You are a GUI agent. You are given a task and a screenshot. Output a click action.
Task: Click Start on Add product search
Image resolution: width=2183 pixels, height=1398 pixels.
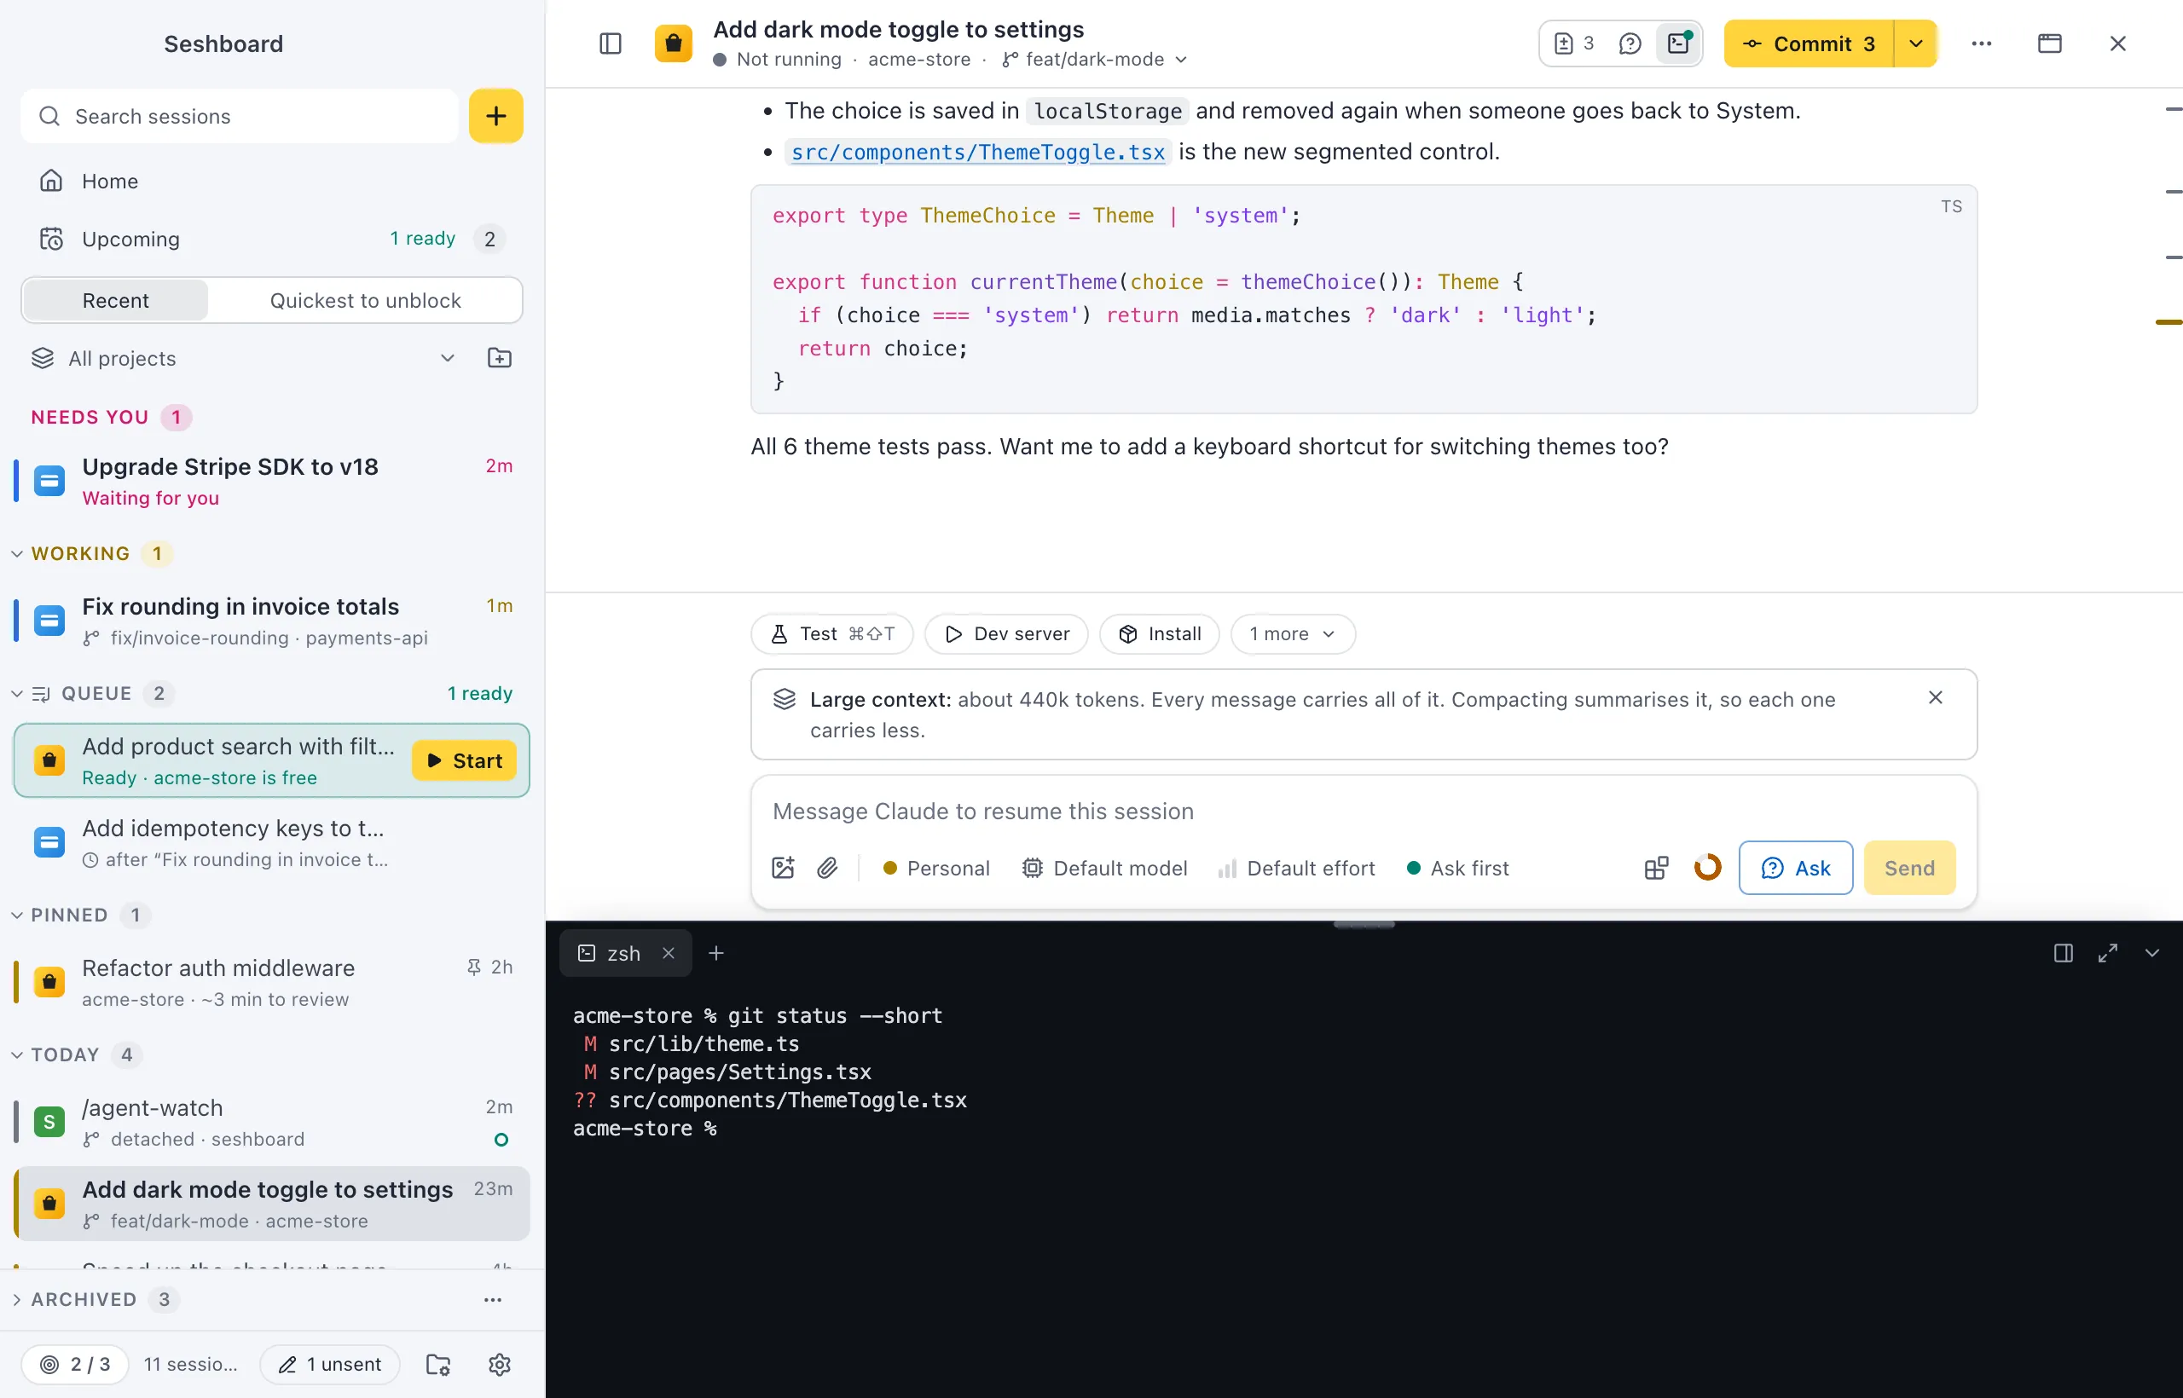click(x=464, y=760)
